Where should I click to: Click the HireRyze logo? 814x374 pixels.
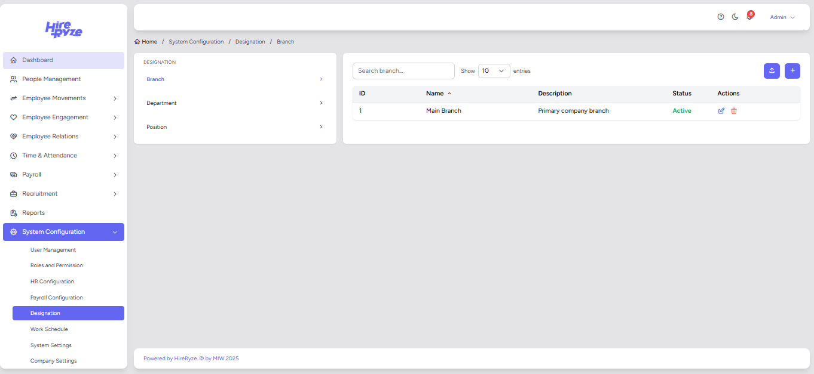(x=64, y=29)
